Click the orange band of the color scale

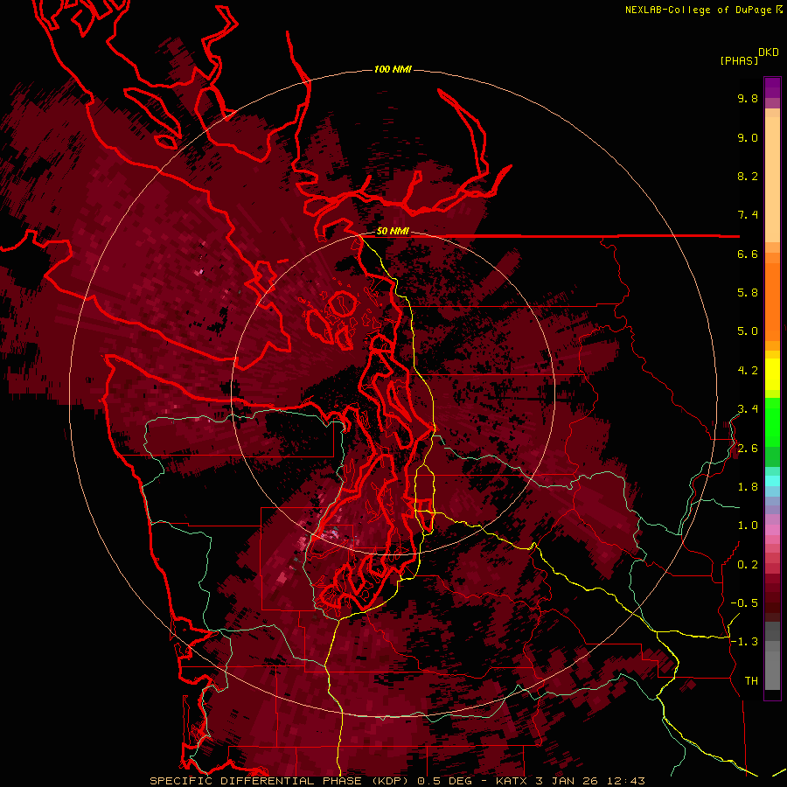(772, 301)
